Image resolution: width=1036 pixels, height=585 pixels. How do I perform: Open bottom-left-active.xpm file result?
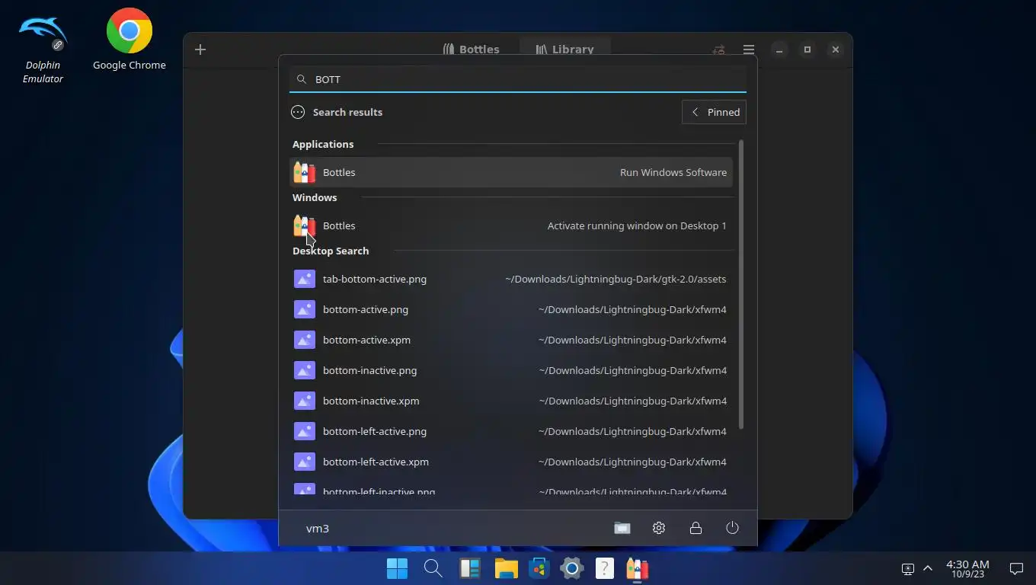[x=510, y=462]
